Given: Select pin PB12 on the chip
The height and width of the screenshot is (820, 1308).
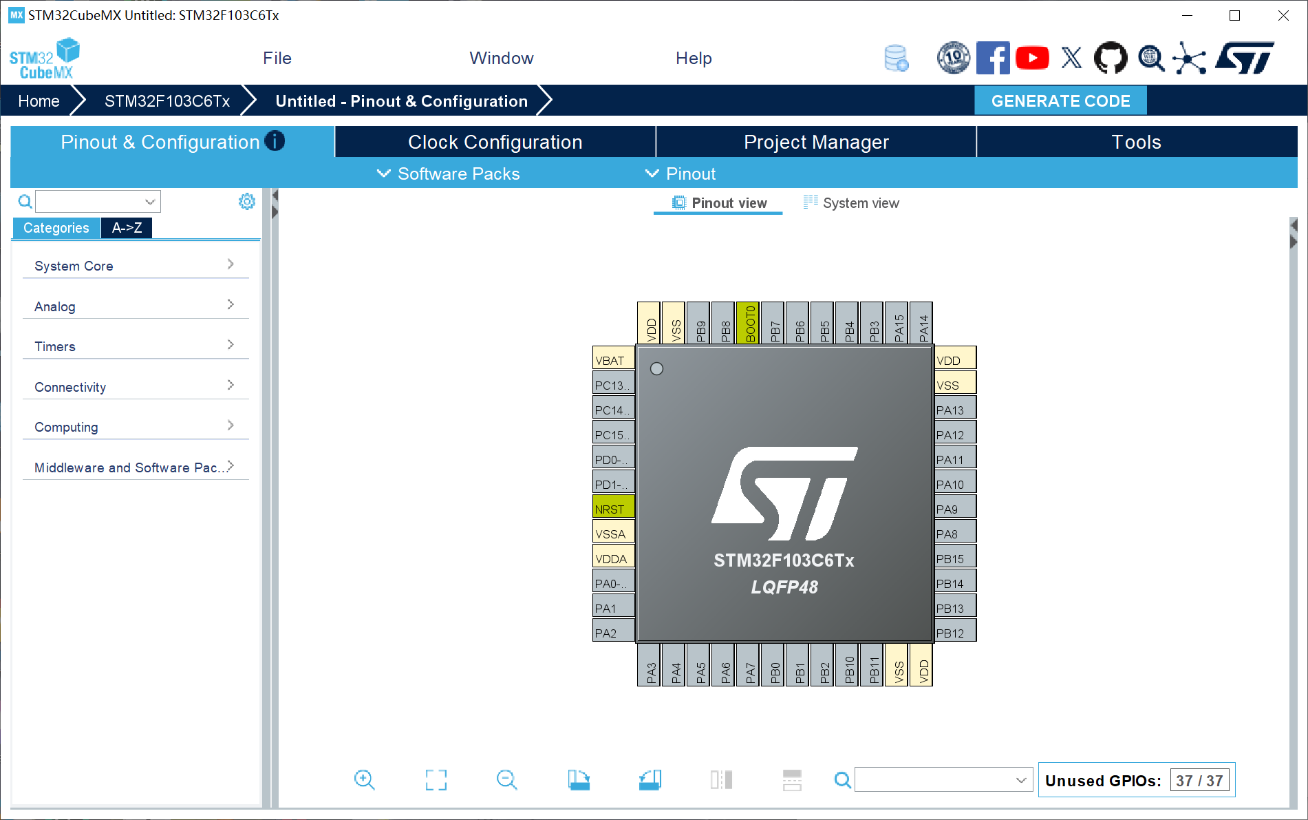Looking at the screenshot, I should pos(956,631).
